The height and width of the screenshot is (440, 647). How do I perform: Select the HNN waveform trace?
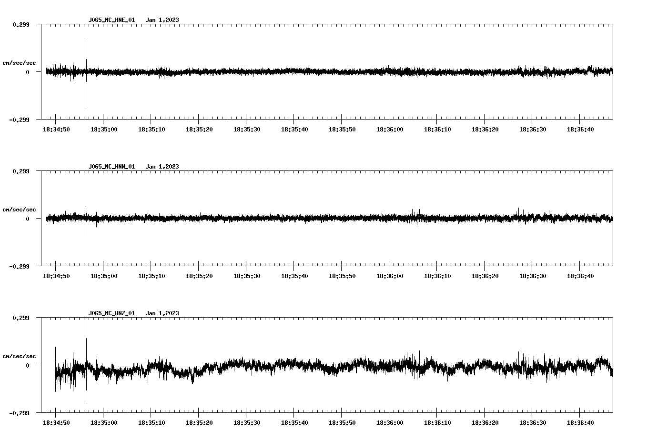(x=286, y=218)
